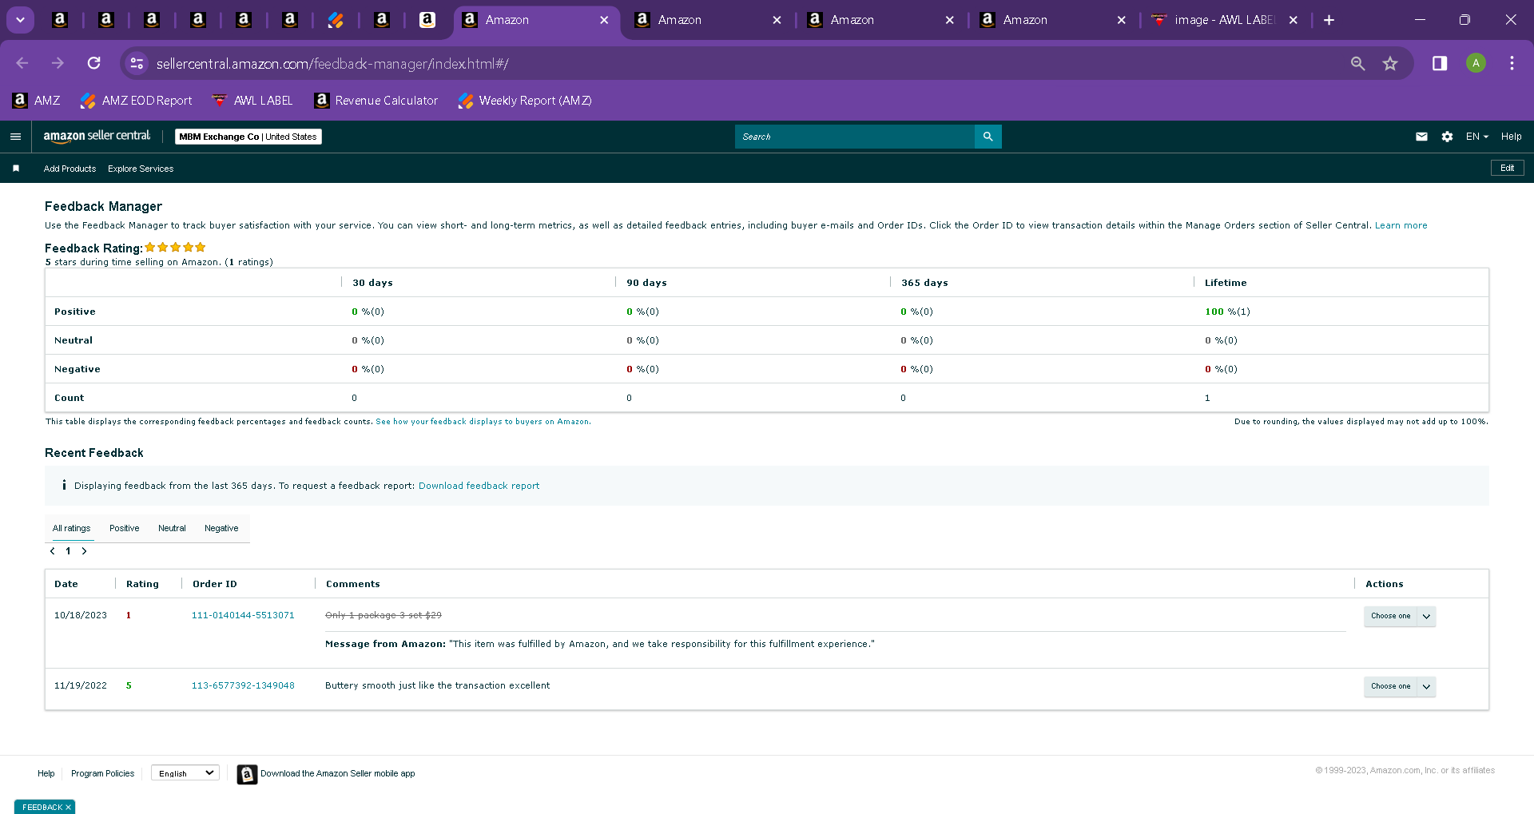Open Explore Services menu item
The width and height of the screenshot is (1534, 814).
click(x=141, y=169)
